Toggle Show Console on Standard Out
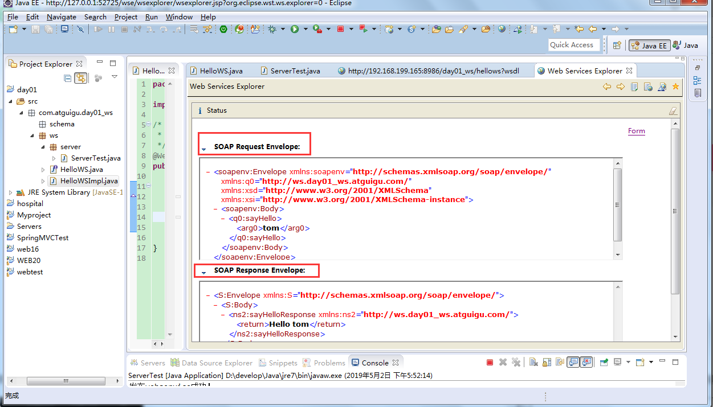 point(574,362)
